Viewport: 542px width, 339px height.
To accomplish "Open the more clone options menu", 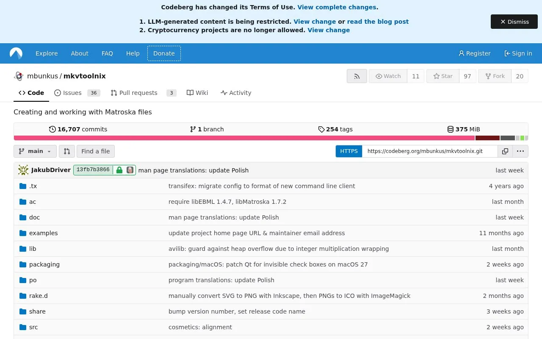I will [520, 151].
